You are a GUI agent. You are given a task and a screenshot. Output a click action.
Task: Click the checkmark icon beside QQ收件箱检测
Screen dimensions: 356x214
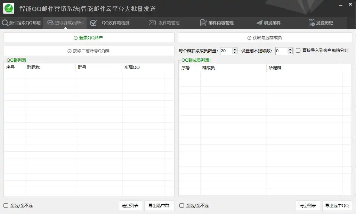pos(94,23)
